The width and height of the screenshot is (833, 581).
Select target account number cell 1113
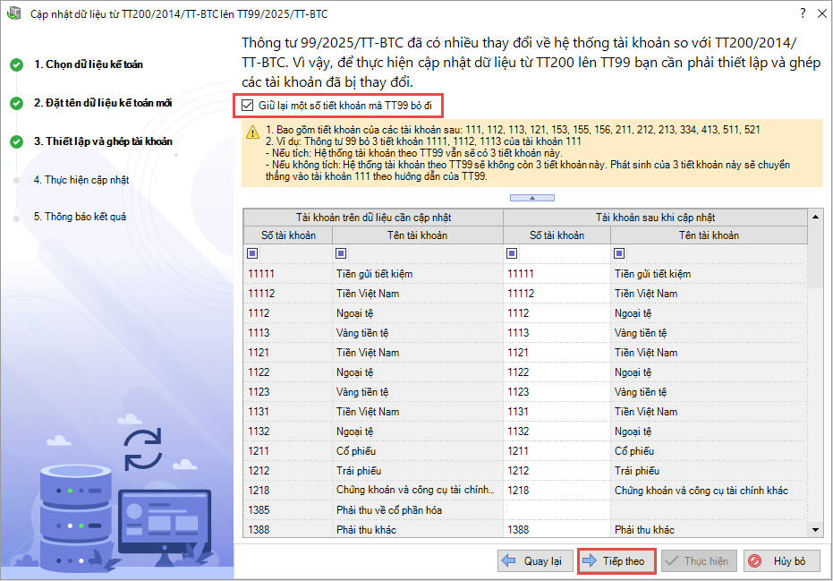click(557, 333)
